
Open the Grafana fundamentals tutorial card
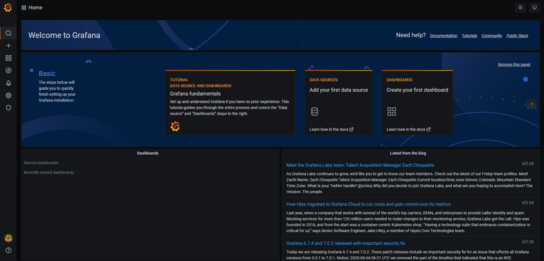(231, 103)
